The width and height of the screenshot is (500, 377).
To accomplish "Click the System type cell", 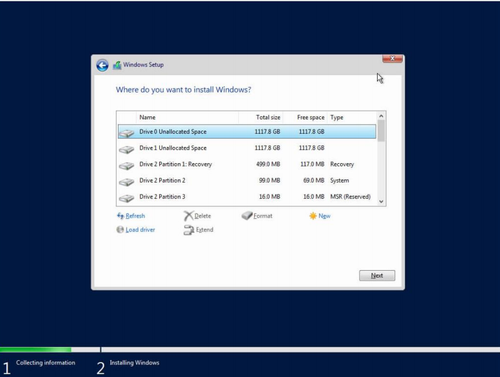I will [340, 181].
